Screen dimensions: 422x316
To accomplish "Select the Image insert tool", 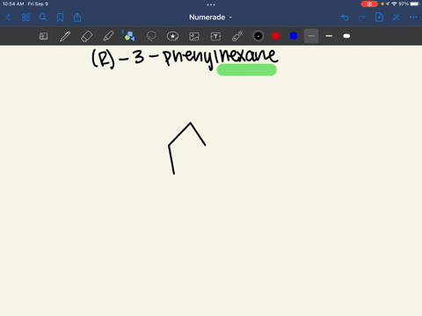I will (194, 36).
